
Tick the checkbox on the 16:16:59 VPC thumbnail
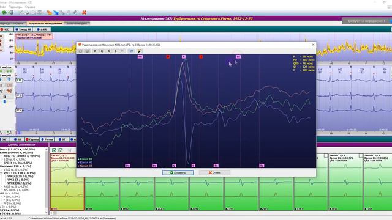click(x=325, y=156)
